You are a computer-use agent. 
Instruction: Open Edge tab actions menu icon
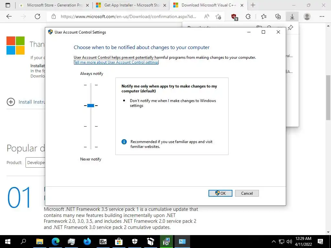[8, 5]
